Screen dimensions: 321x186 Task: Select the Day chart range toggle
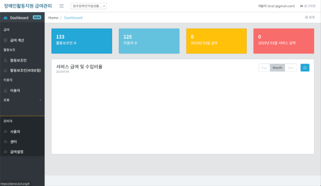pos(264,68)
